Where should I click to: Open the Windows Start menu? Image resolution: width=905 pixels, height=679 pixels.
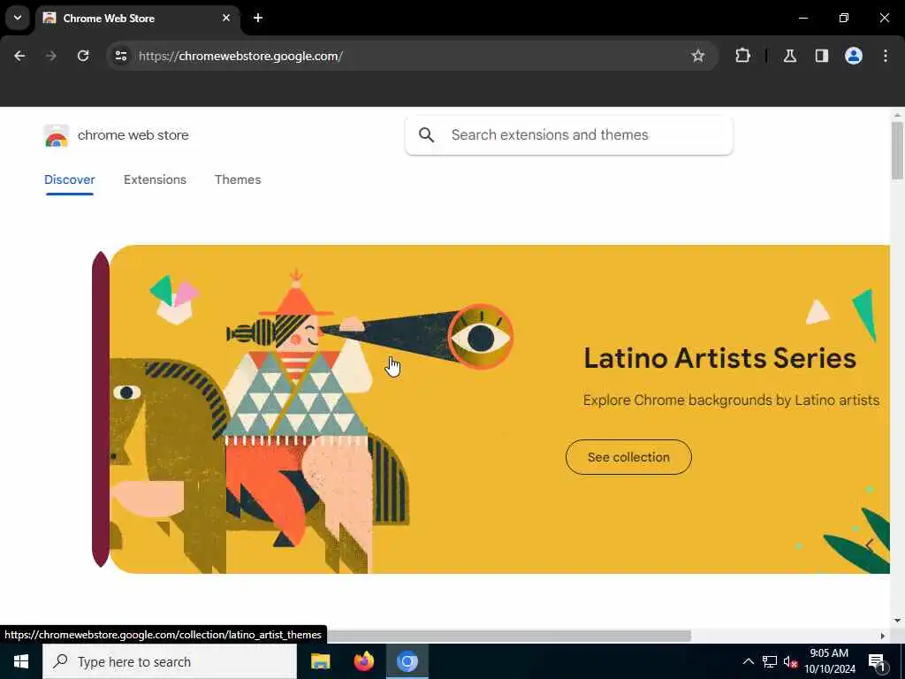pos(21,661)
